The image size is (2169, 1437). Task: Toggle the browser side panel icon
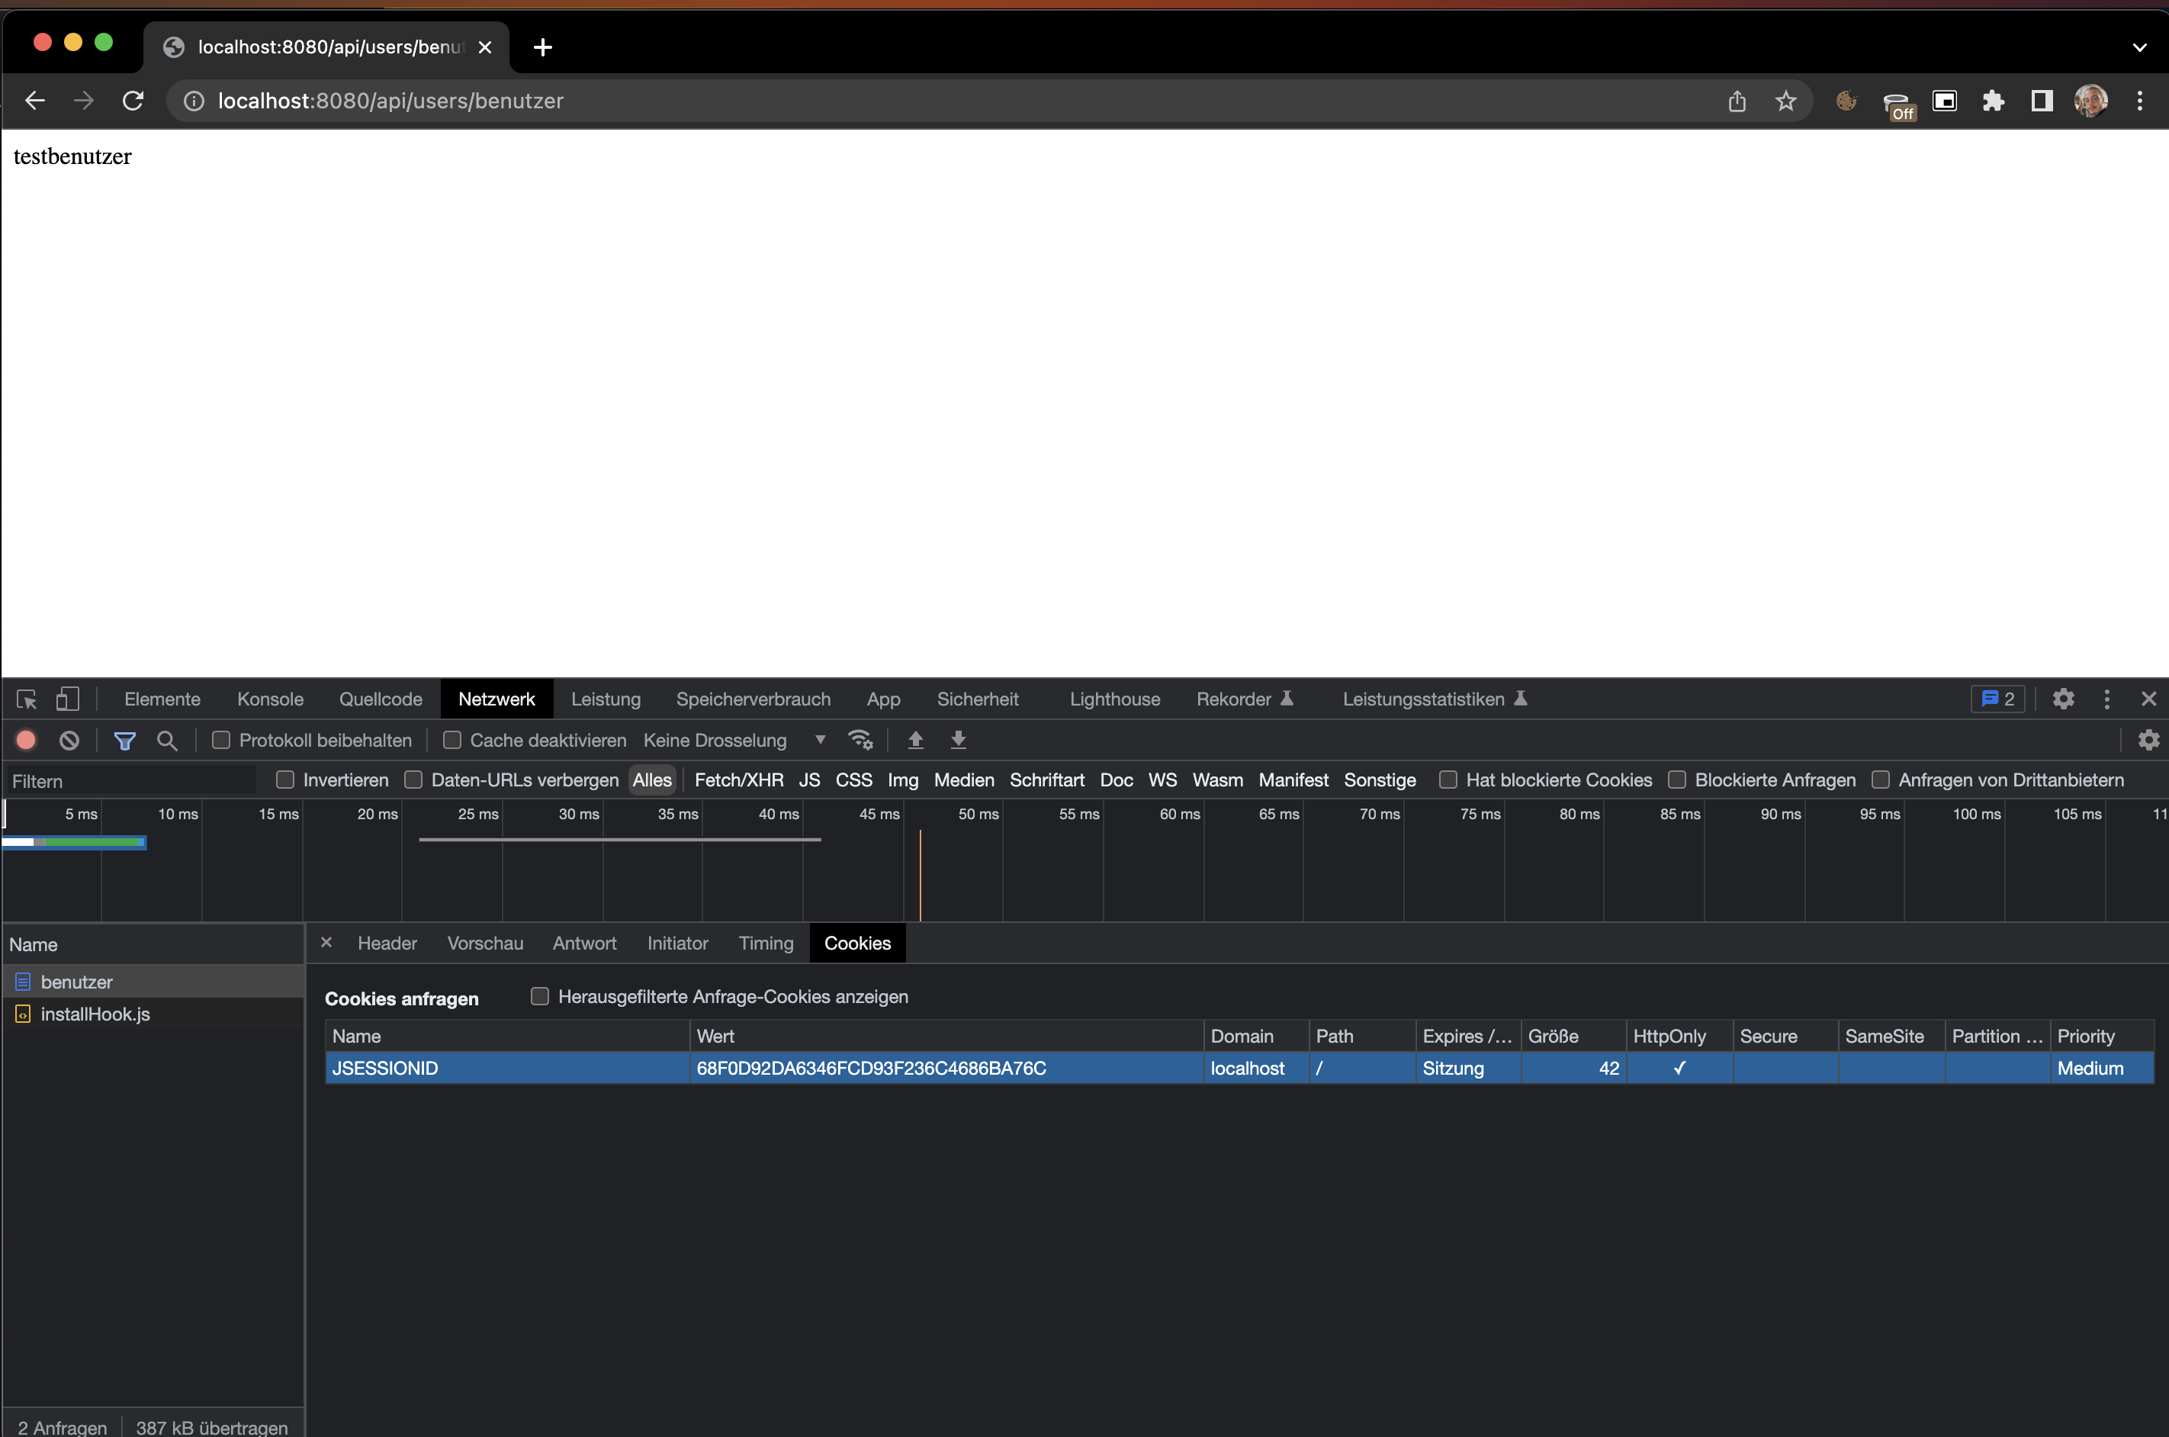click(x=2042, y=101)
